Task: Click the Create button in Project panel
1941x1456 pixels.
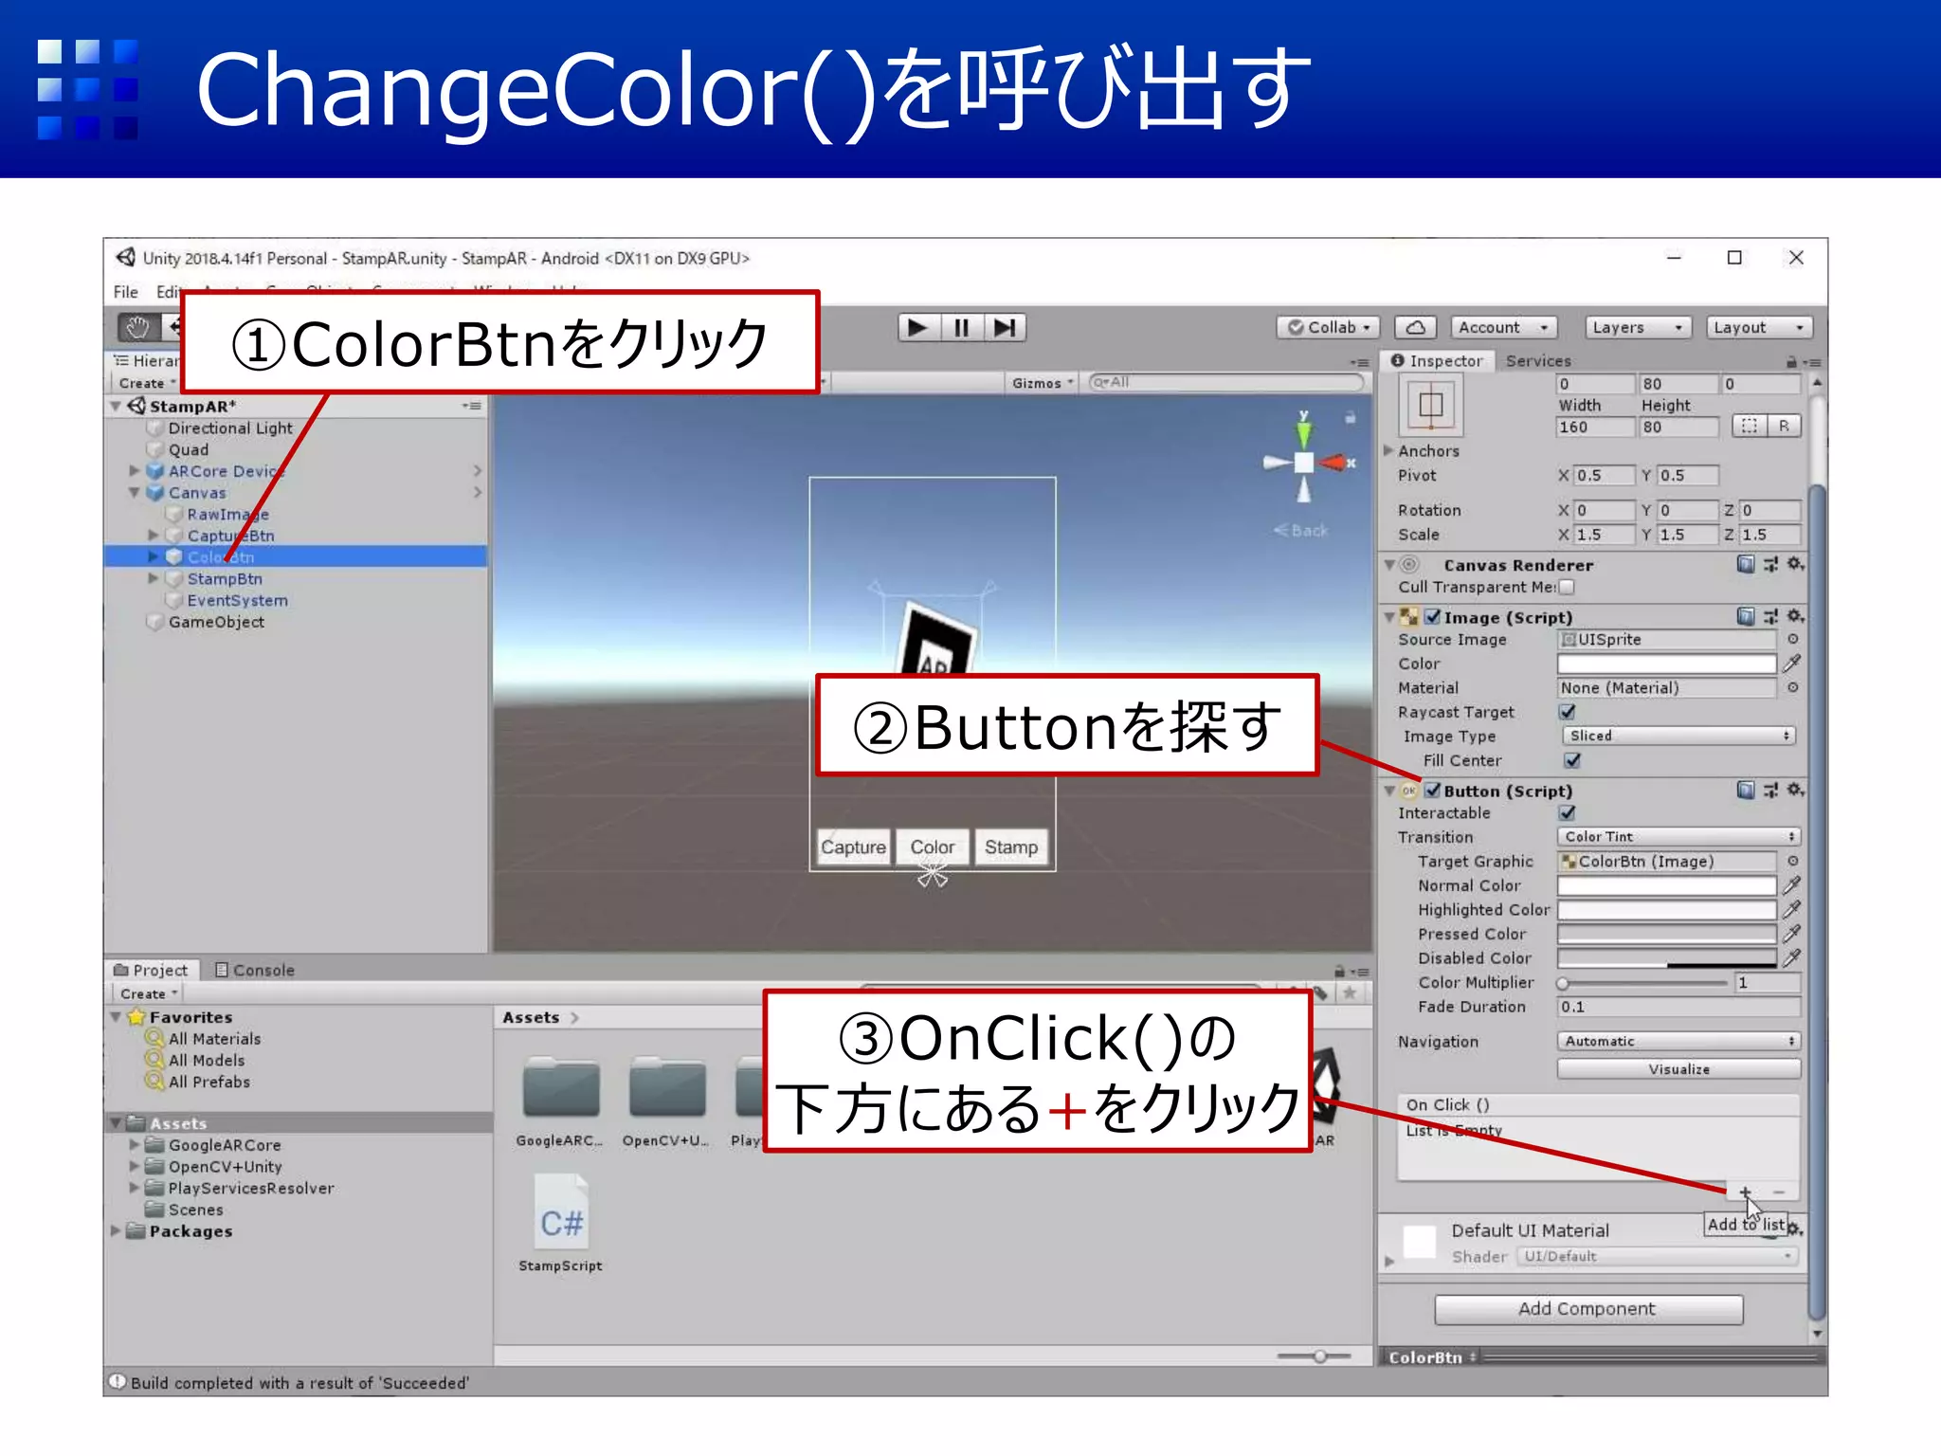Action: point(149,993)
